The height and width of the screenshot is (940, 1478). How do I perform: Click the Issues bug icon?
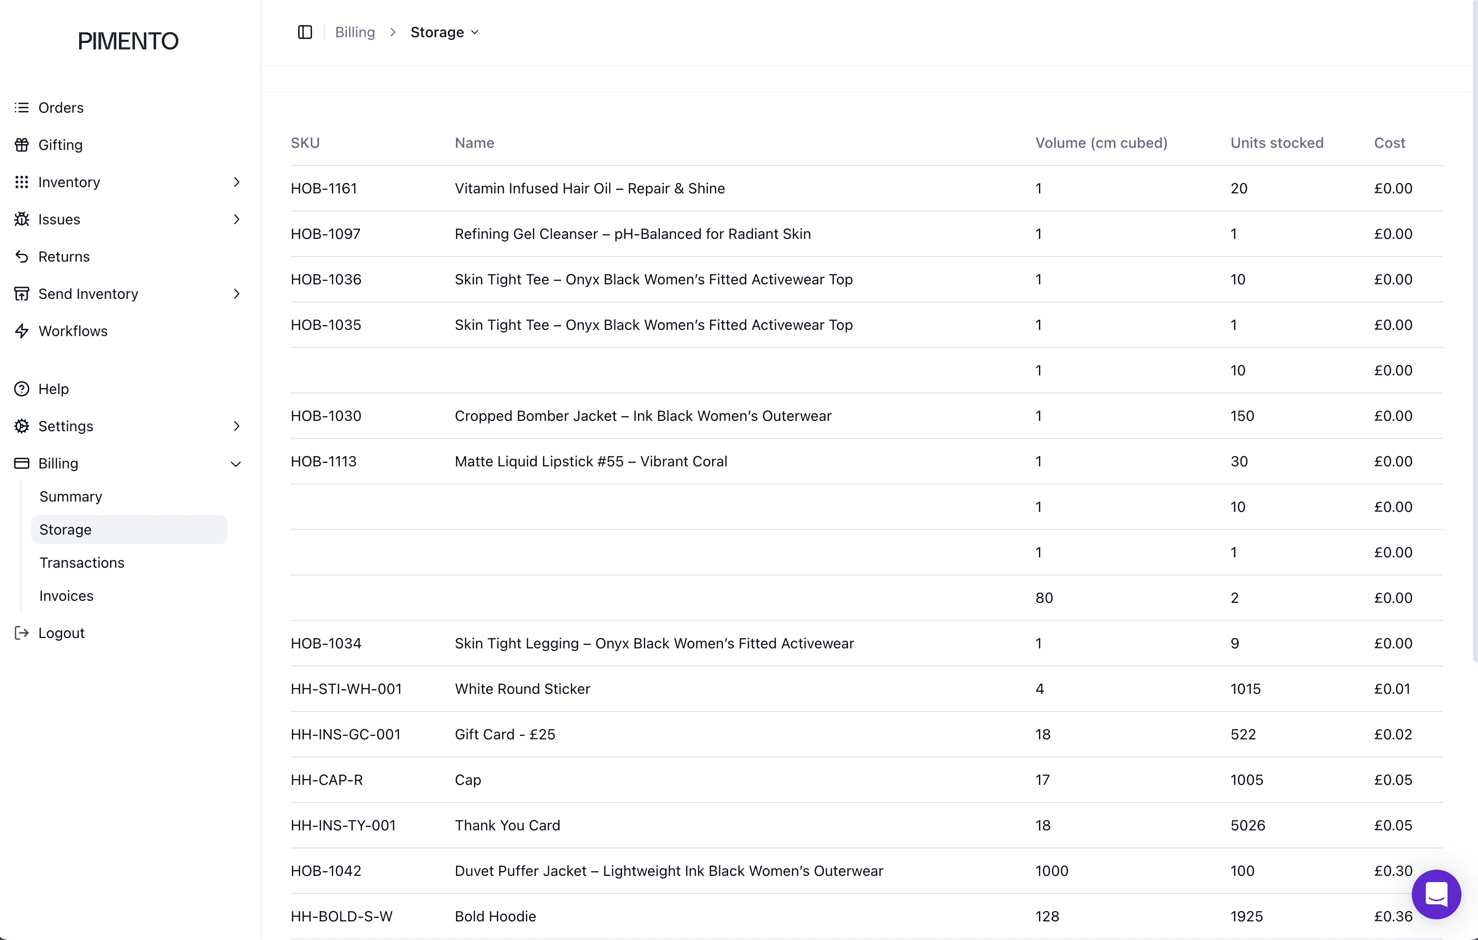[x=22, y=219]
